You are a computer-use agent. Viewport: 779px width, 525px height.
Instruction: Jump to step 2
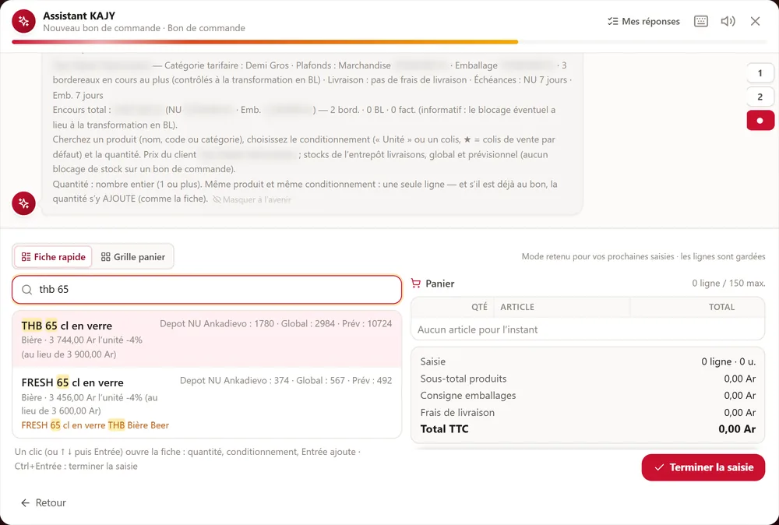[x=760, y=97]
